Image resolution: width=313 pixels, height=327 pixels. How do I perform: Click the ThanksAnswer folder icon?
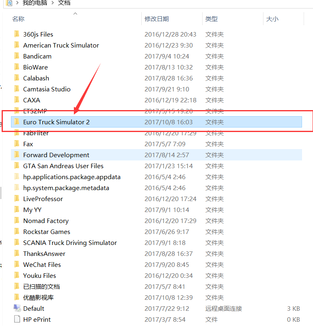[17, 253]
